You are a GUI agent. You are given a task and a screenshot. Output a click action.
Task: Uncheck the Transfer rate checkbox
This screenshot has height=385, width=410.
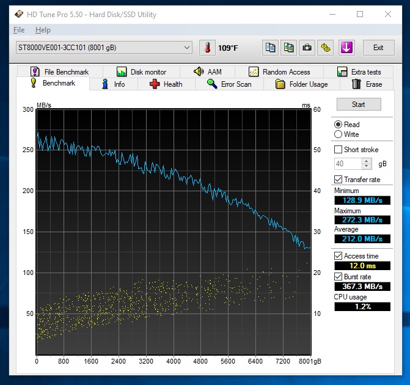(339, 180)
